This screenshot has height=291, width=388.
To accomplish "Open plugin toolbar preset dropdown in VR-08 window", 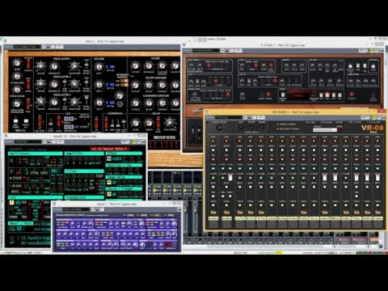I will (x=229, y=117).
